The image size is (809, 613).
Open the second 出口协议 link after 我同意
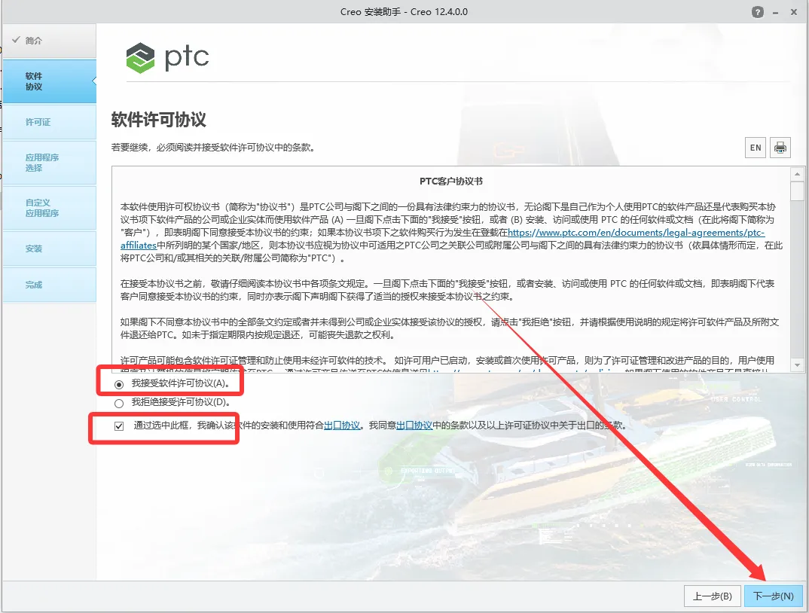pos(414,425)
